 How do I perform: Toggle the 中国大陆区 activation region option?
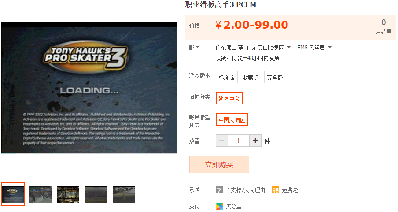(232, 119)
